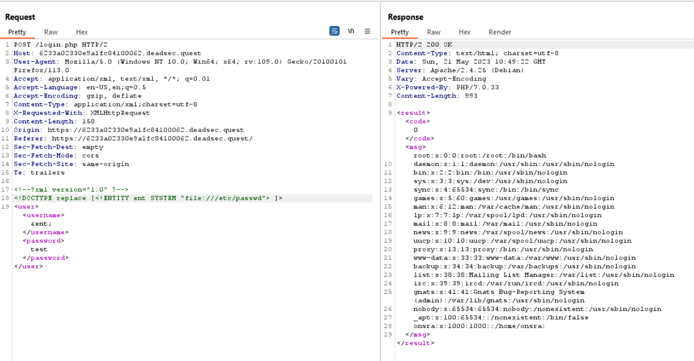The width and height of the screenshot is (694, 361).
Task: Click the sync:x:4:65534 passwd entry
Action: [x=486, y=190]
